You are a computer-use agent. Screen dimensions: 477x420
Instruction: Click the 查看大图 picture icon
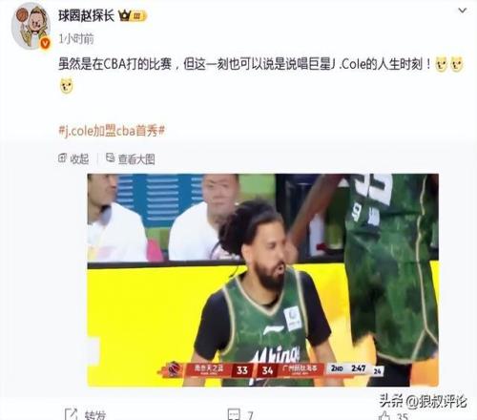[x=110, y=157]
